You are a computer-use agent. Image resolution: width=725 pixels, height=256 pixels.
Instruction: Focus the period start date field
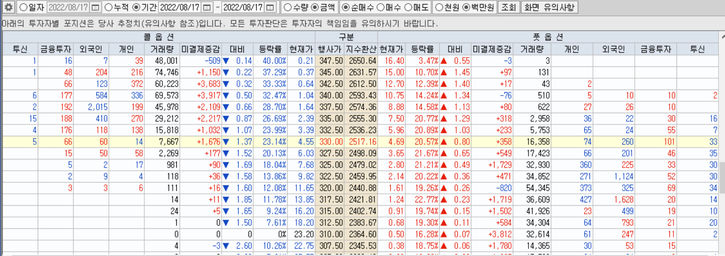(180, 8)
